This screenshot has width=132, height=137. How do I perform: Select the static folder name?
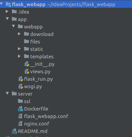coord(37,49)
